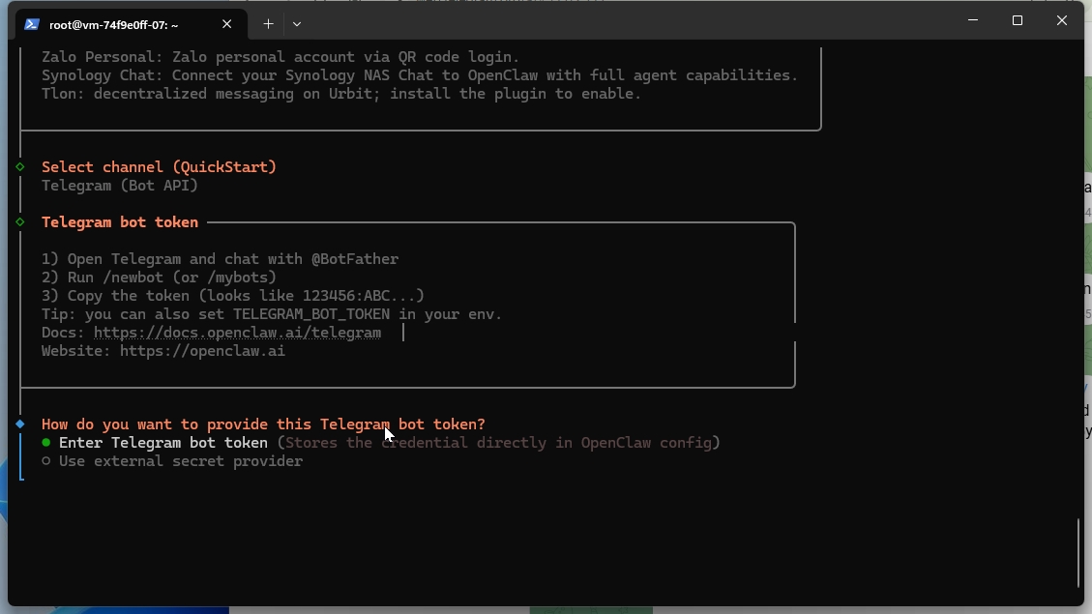Expand the new tab profile dropdown chevron
This screenshot has height=614, width=1092.
pyautogui.click(x=297, y=24)
